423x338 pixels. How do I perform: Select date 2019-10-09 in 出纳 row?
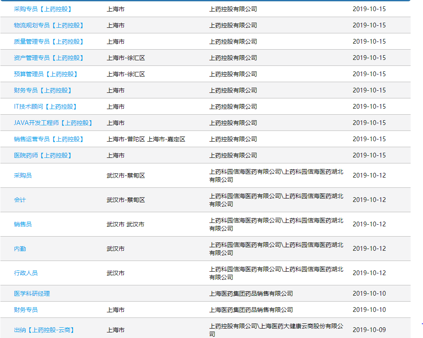[369, 329]
